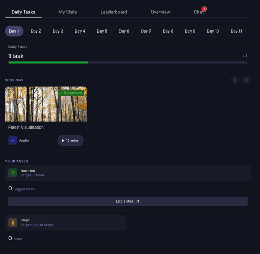Select the Day 6 pill
Screen dimensions: 260x254
[124, 31]
